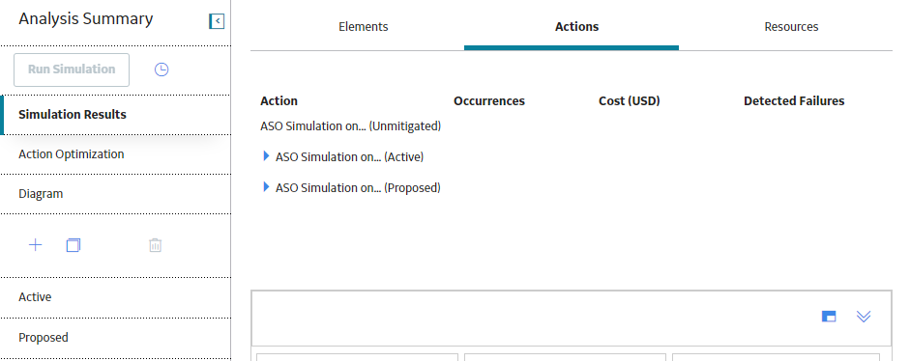This screenshot has width=910, height=361.
Task: Click the window layout icon in lower panel
Action: 829,317
